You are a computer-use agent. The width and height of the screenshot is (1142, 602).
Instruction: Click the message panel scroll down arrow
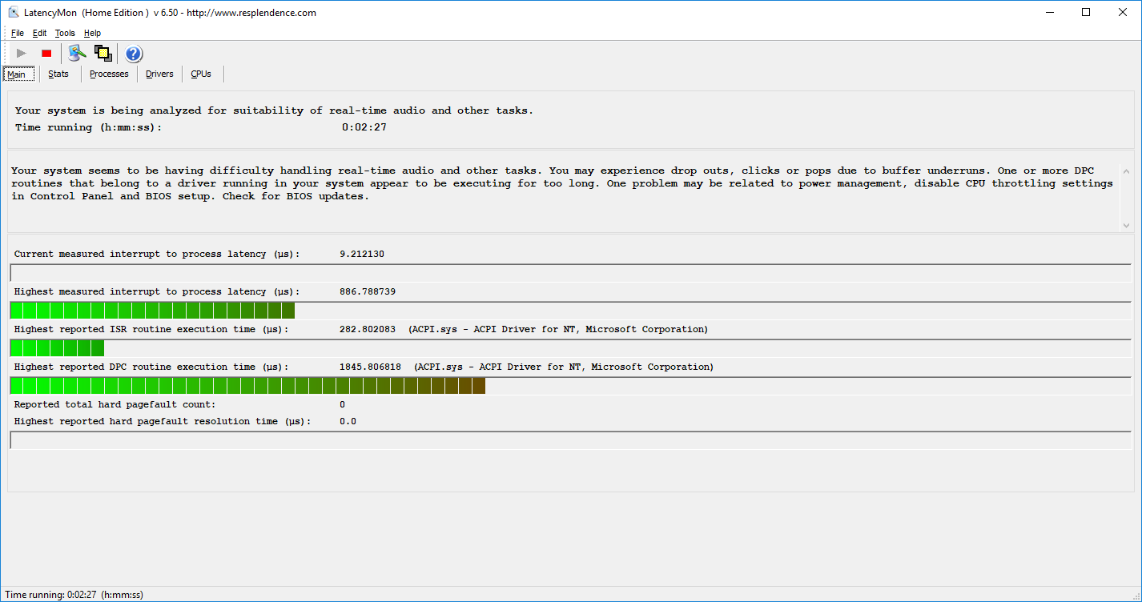[x=1127, y=226]
